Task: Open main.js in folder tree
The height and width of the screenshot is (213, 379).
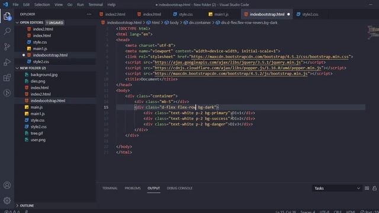Action: pos(37,107)
